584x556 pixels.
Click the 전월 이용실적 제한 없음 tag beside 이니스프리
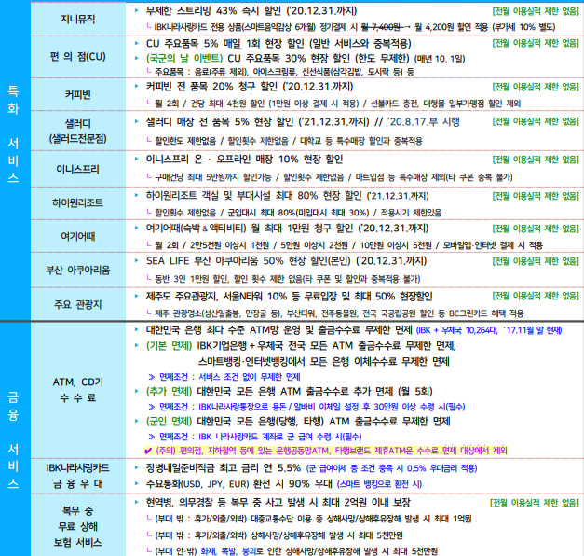click(x=536, y=160)
